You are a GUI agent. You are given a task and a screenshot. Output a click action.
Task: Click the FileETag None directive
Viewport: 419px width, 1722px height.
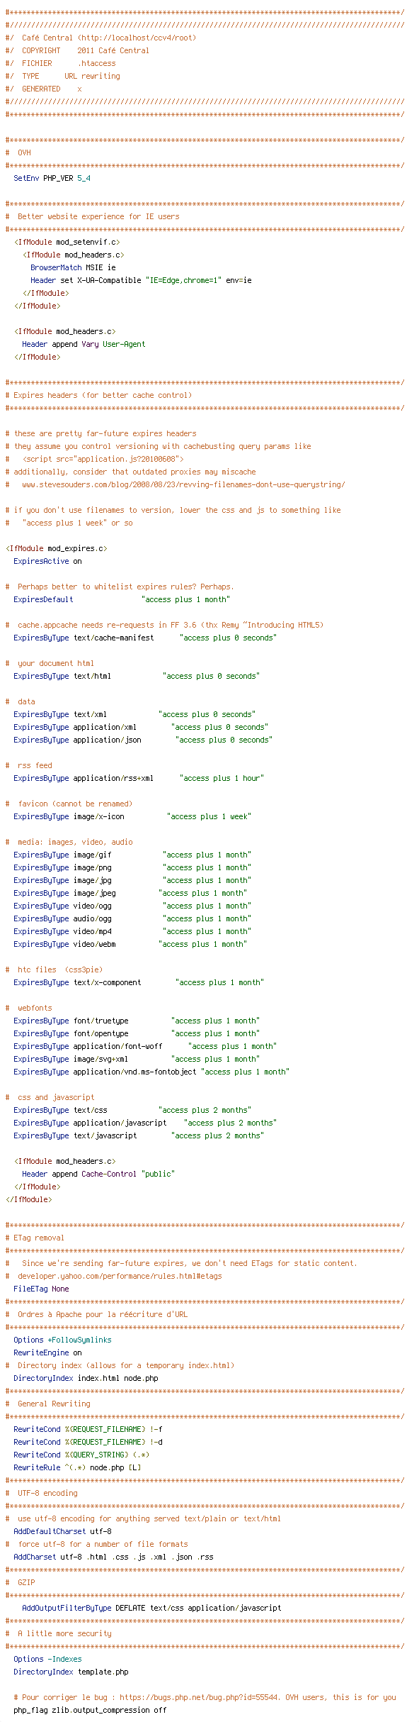(x=41, y=1289)
